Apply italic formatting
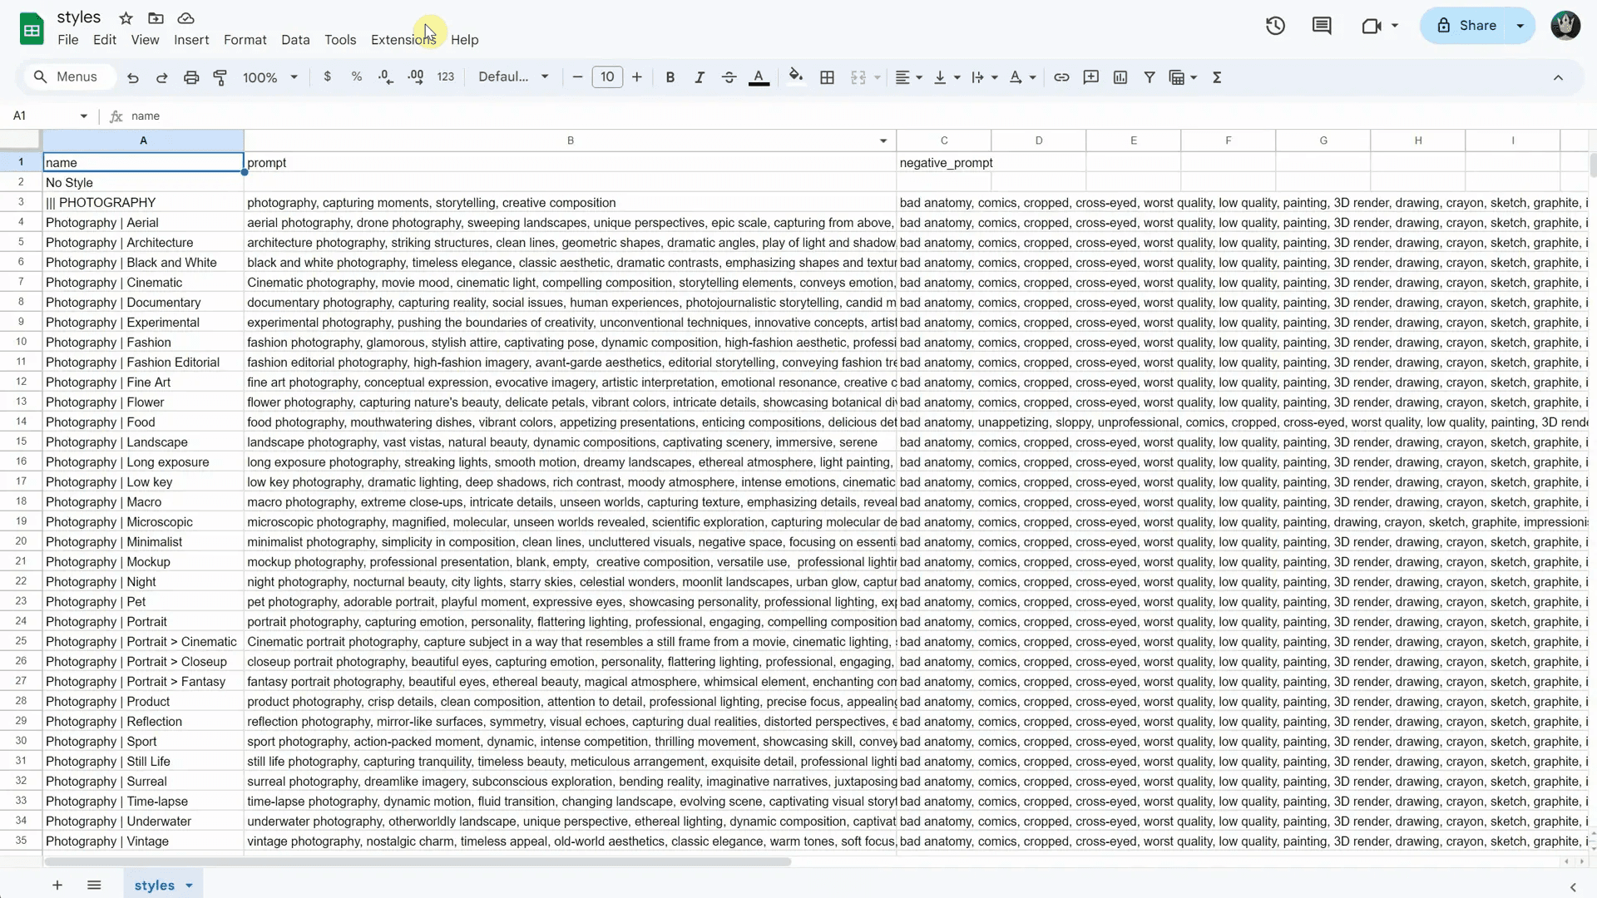The height and width of the screenshot is (898, 1597). pos(700,76)
